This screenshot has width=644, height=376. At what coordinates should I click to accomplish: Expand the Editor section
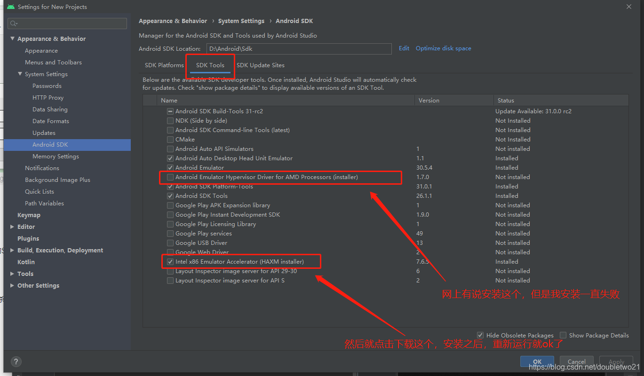tap(13, 227)
